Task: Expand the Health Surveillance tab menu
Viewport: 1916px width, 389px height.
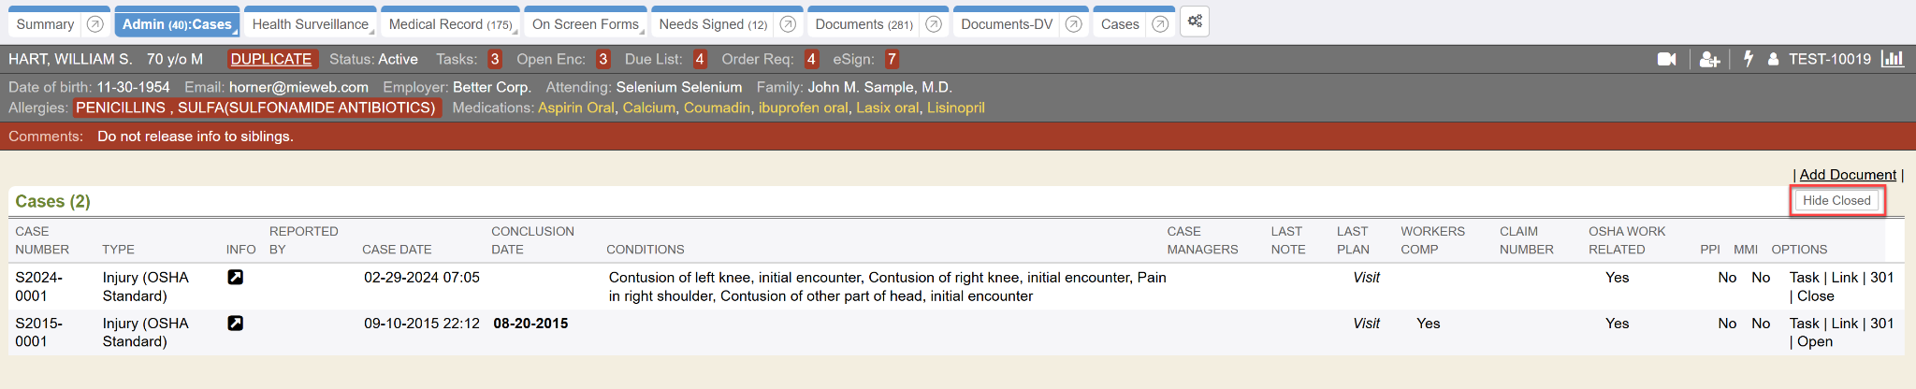Action: 372,33
